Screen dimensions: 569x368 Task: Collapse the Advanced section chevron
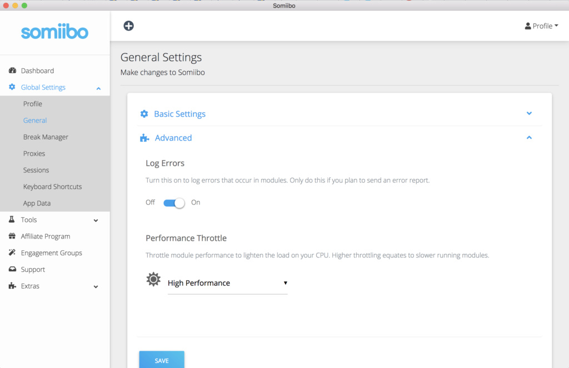click(529, 137)
